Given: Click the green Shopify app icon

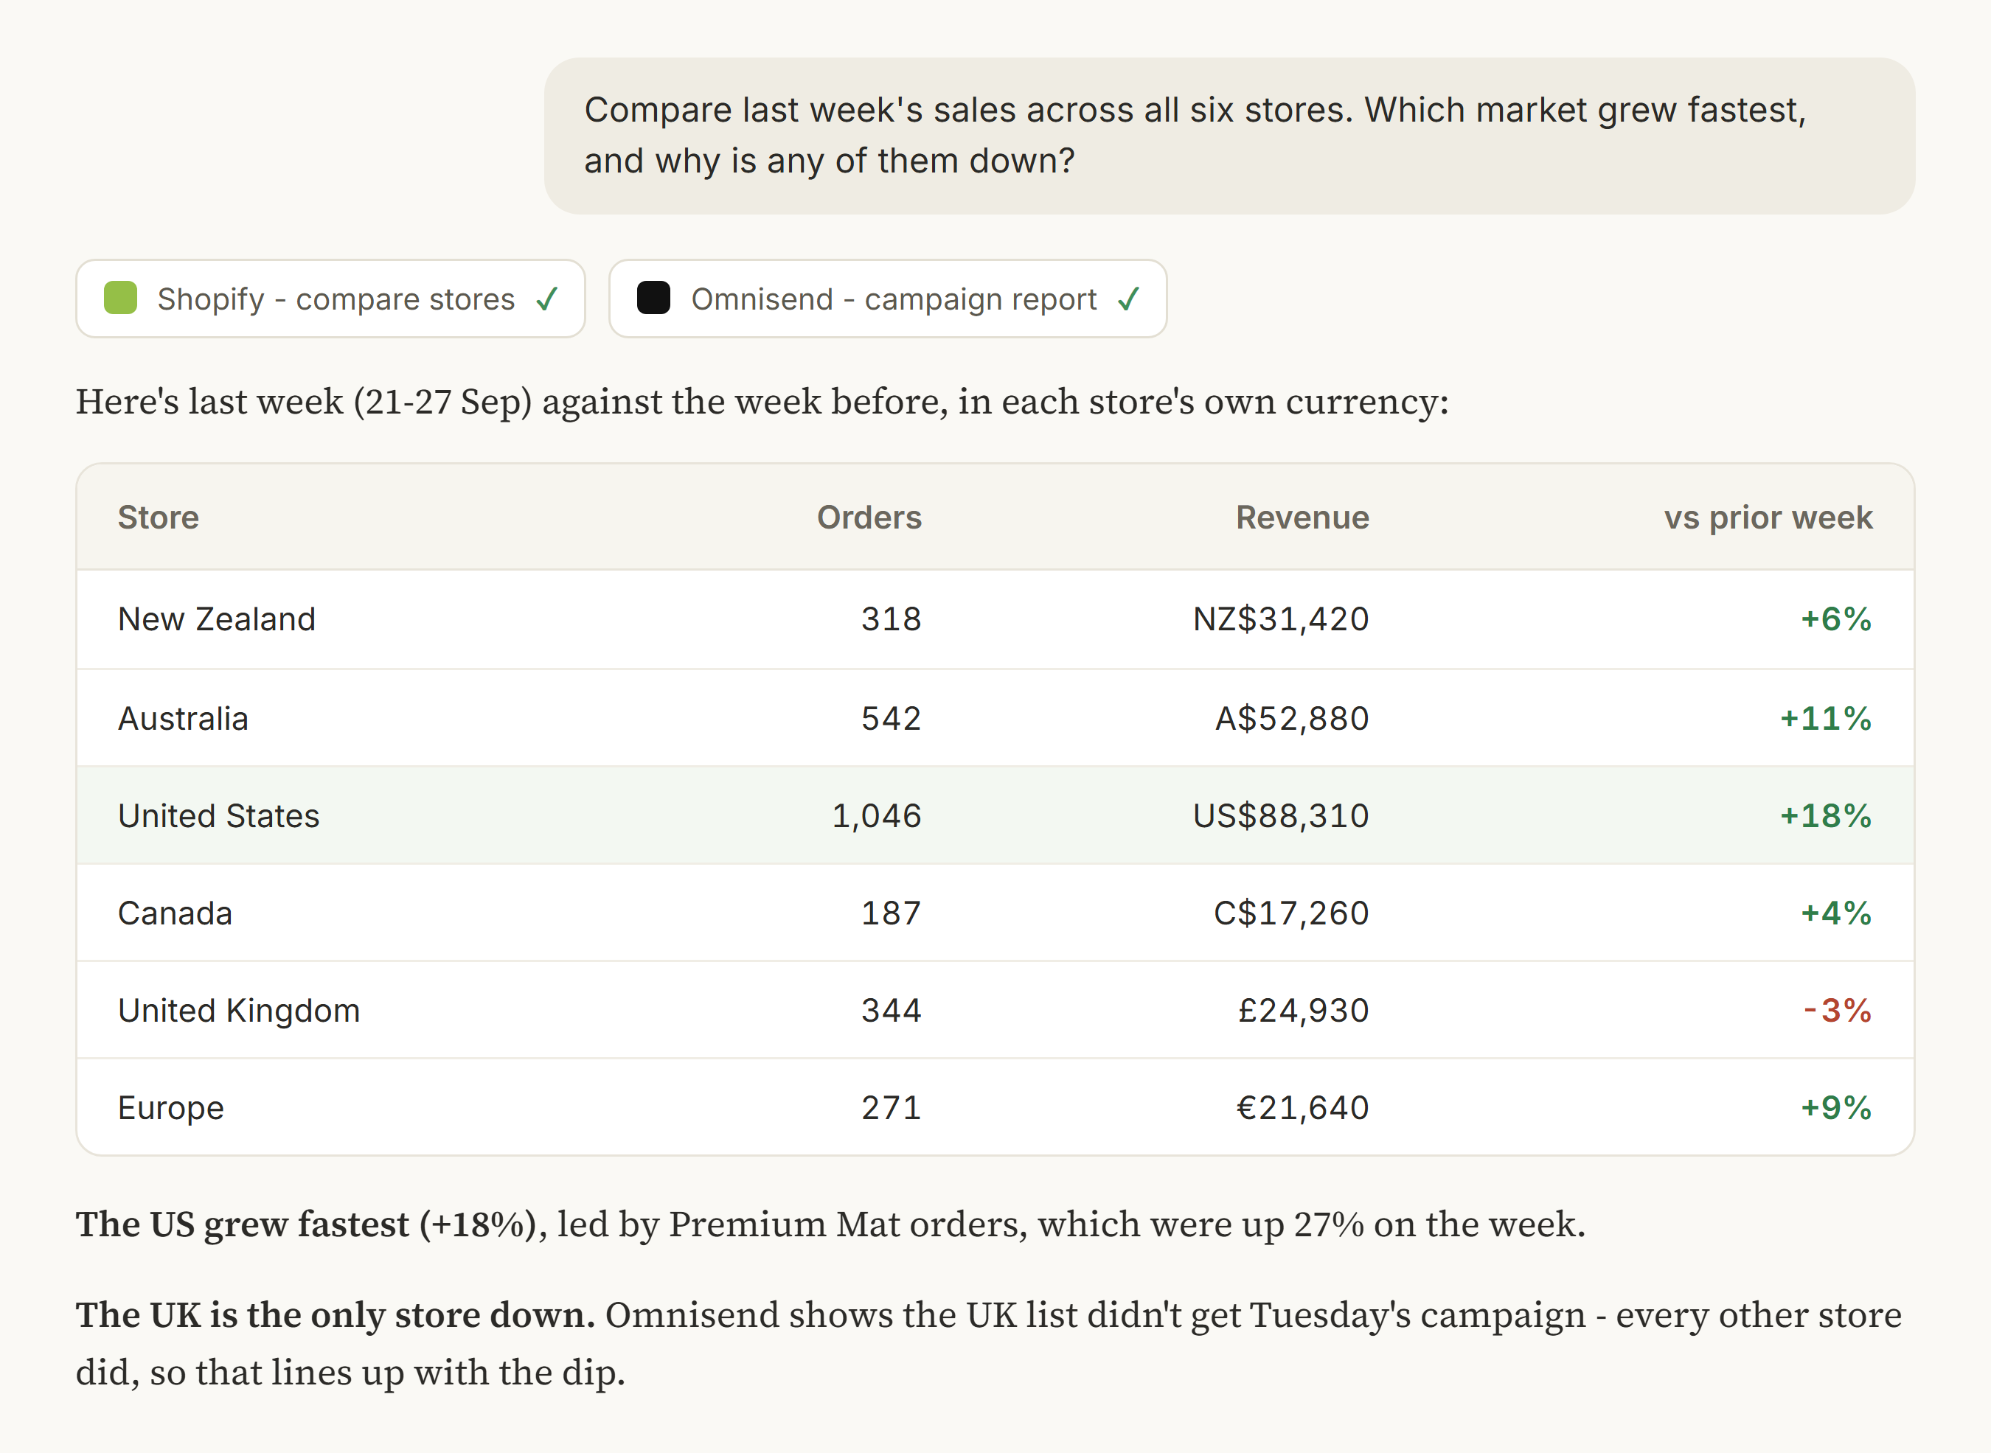Looking at the screenshot, I should click(120, 298).
